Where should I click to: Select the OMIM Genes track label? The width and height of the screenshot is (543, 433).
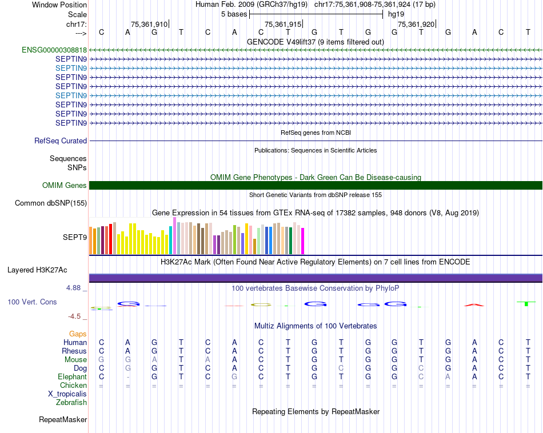(65, 185)
